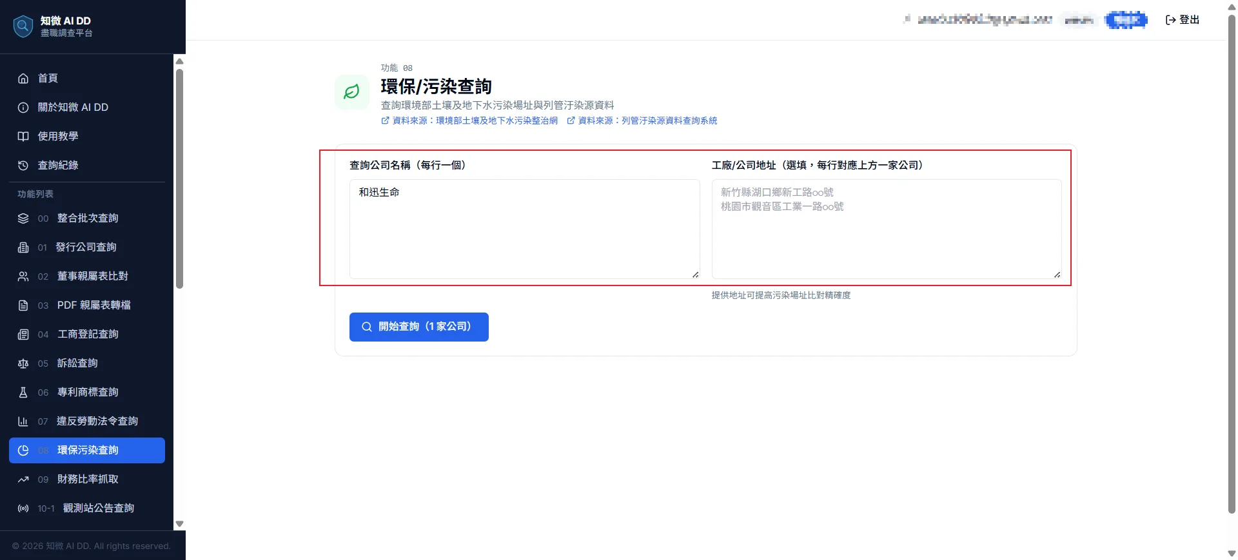The height and width of the screenshot is (560, 1238).
Task: Select 05 訴訟查詢 function
Action: [87, 363]
